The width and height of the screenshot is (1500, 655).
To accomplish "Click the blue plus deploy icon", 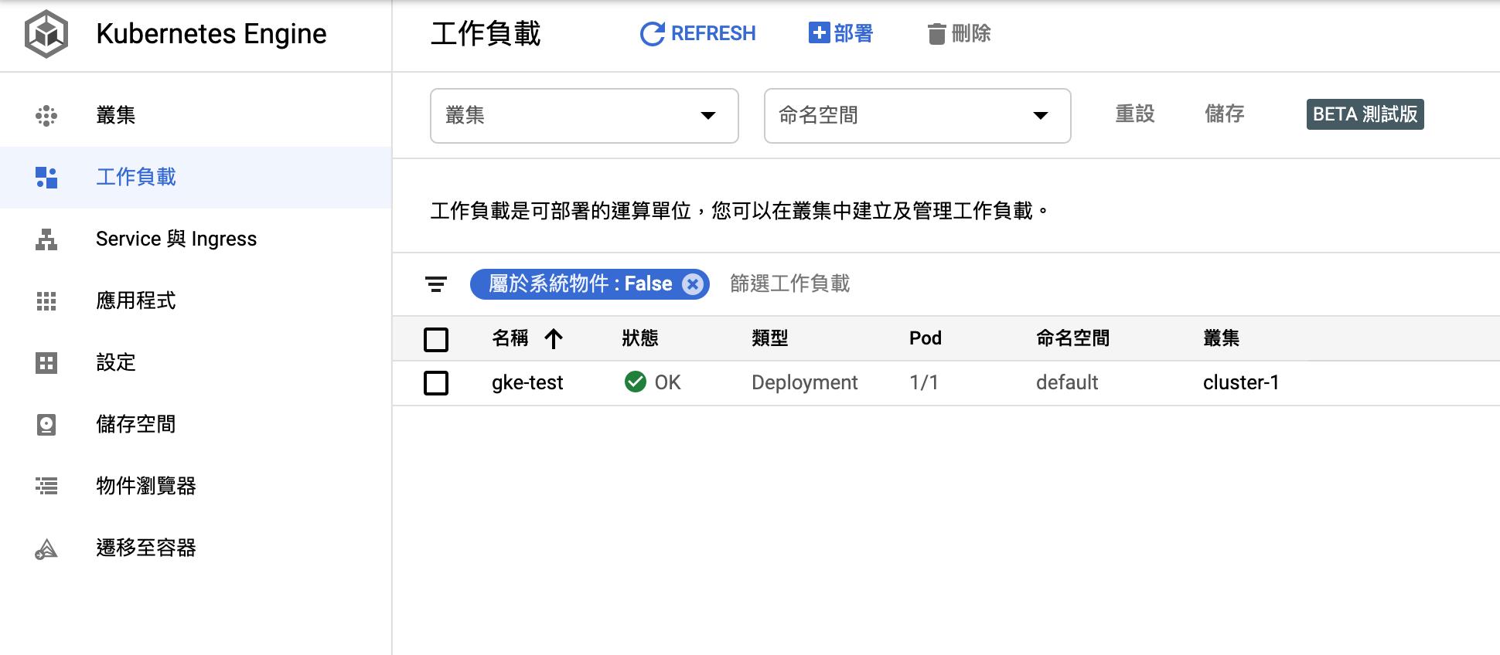I will pos(819,33).
